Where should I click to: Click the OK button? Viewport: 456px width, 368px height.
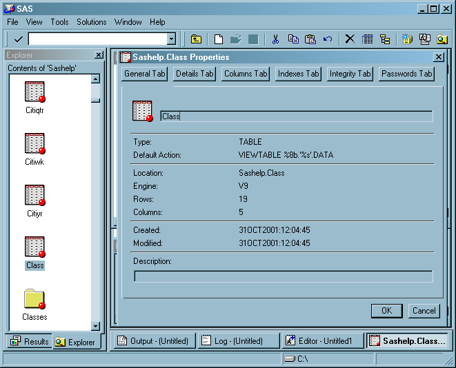(x=387, y=311)
